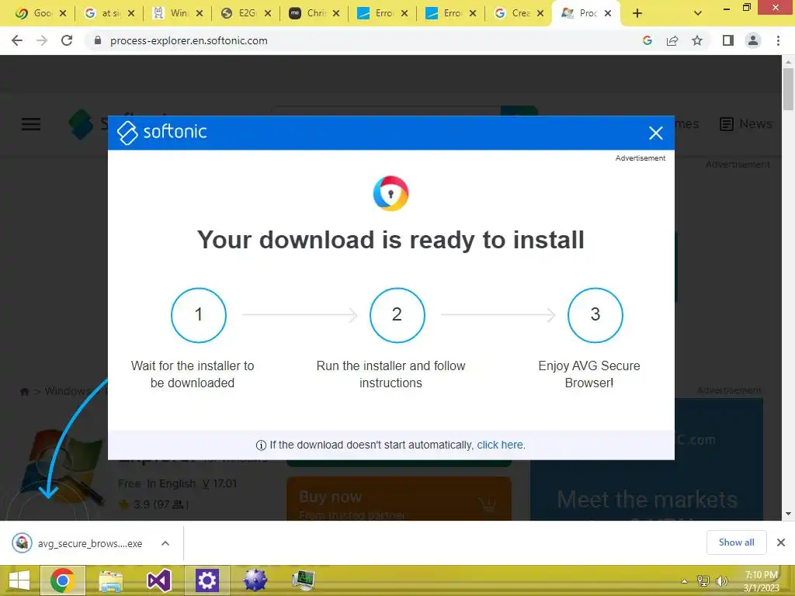
Task: Open the News section link
Action: (746, 123)
